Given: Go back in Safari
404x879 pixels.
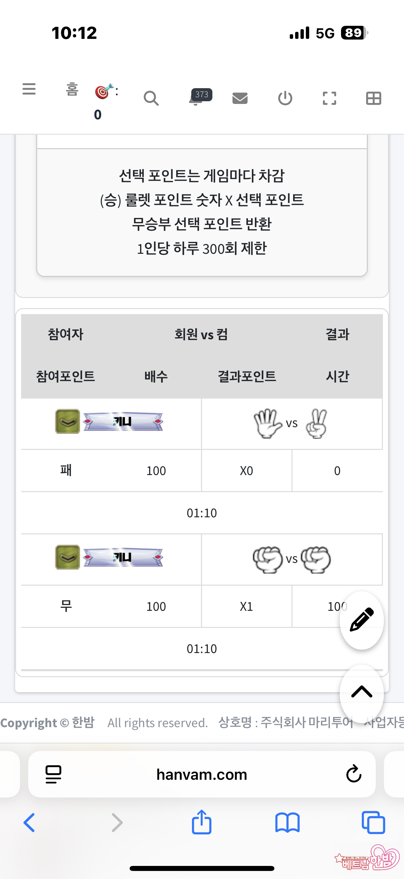Looking at the screenshot, I should 29,823.
